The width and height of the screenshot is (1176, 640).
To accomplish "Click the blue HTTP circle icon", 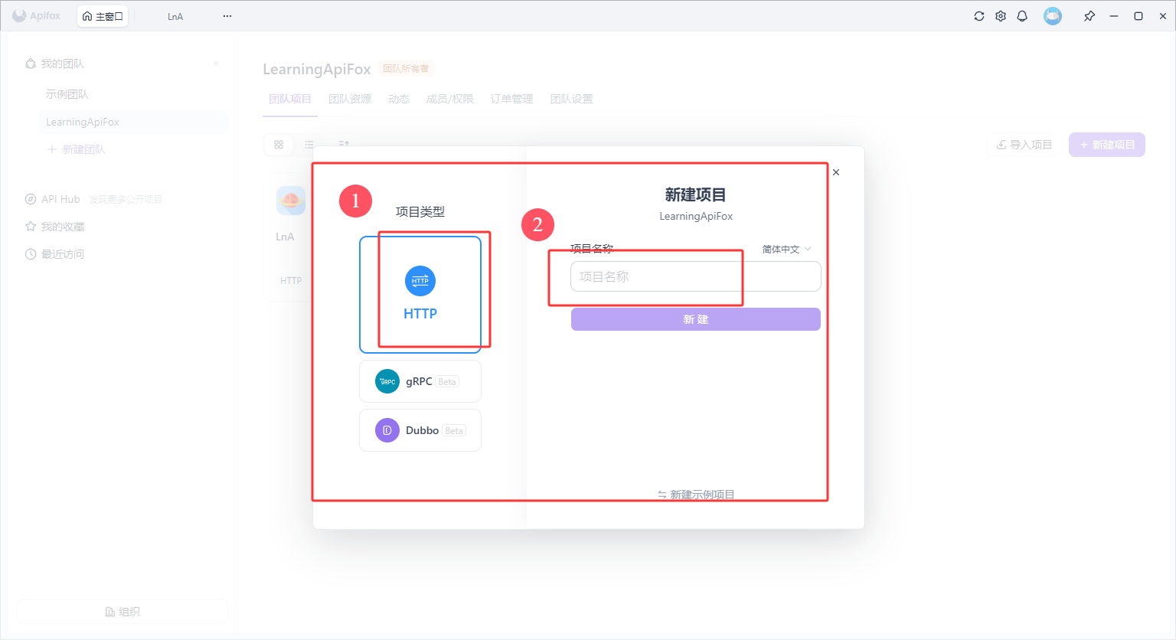I will (420, 281).
